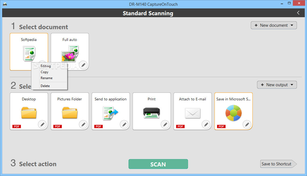This screenshot has width=307, height=176.
Task: Click the PDF badge on Attach to E-mail tile
Action: pos(180,126)
